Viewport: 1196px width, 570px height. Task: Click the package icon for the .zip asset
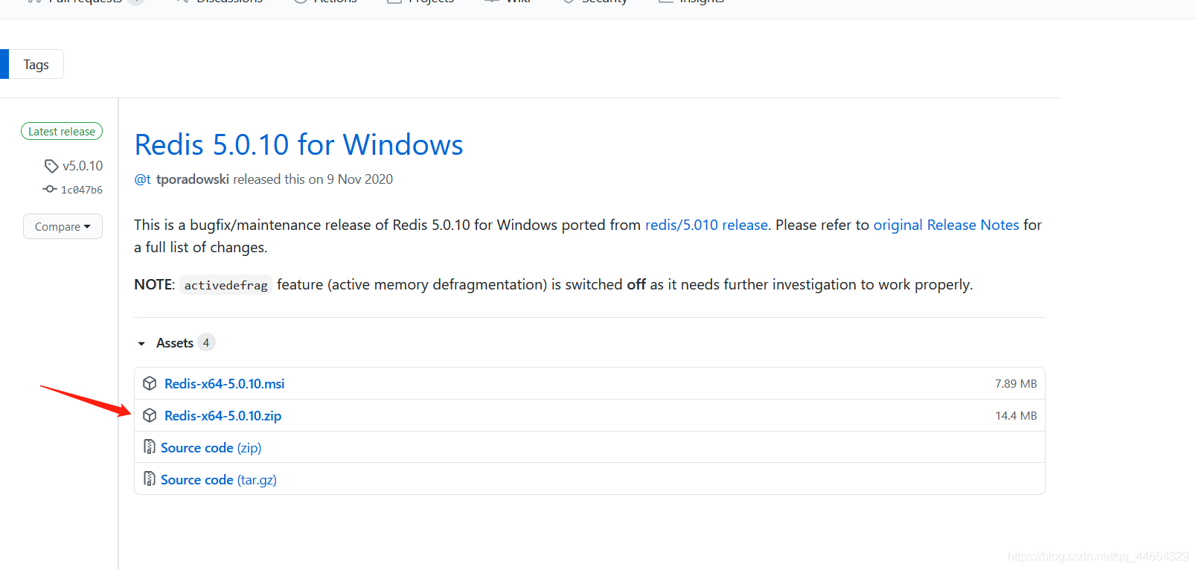[150, 415]
